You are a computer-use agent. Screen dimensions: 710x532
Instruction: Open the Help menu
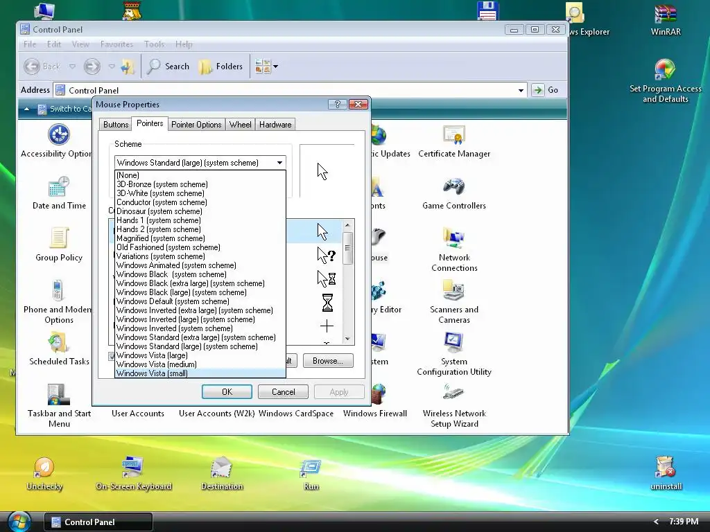click(x=184, y=44)
